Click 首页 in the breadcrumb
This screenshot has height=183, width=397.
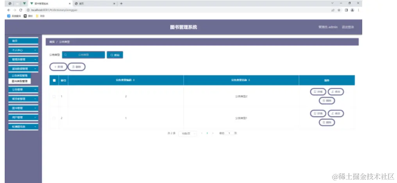[52, 42]
